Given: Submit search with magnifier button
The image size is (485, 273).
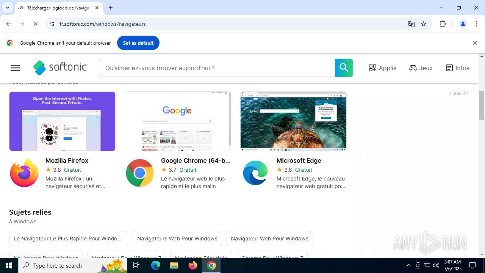Looking at the screenshot, I should (x=344, y=68).
